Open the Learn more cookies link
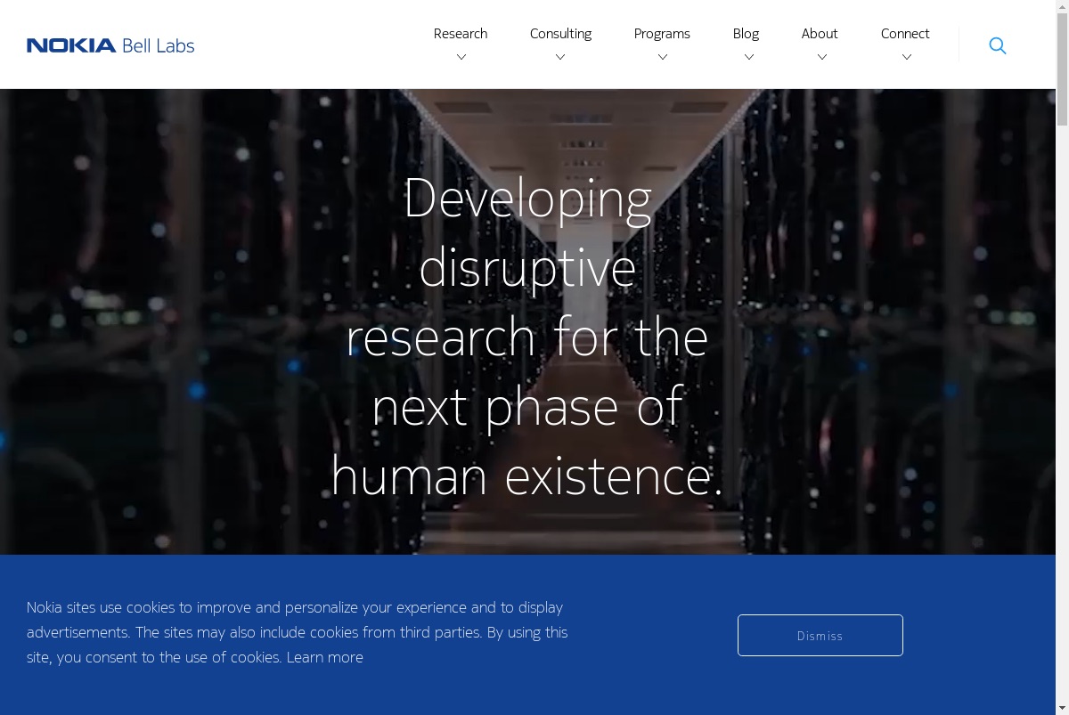This screenshot has height=715, width=1069. 325,657
